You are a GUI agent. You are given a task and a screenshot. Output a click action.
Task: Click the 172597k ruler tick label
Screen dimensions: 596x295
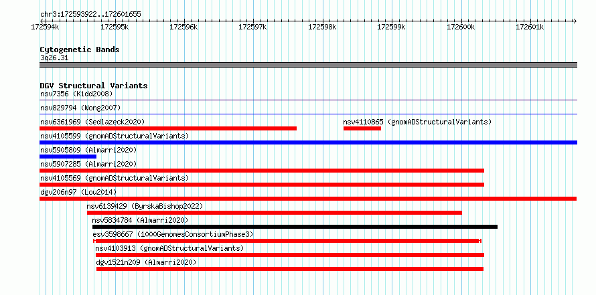(252, 27)
